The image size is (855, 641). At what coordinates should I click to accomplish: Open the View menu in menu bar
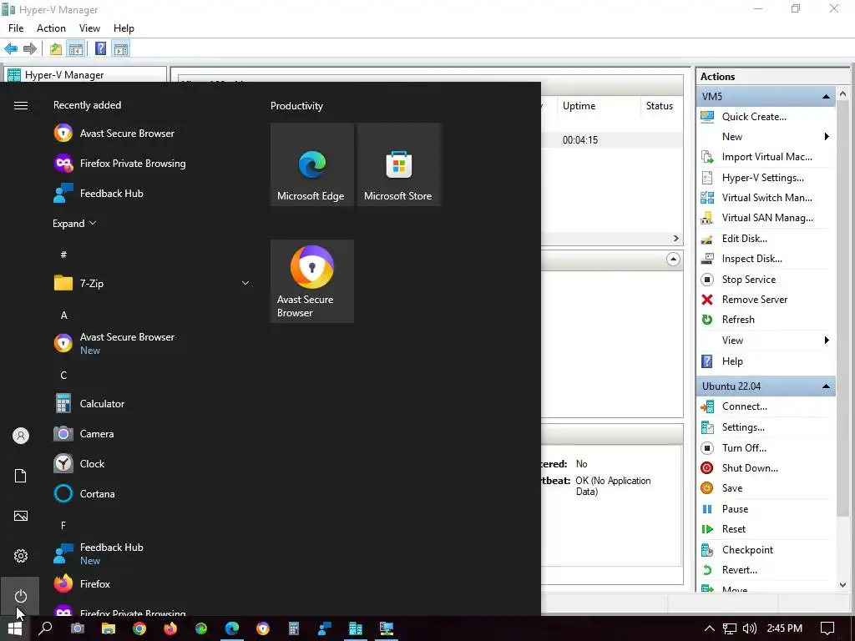[89, 28]
